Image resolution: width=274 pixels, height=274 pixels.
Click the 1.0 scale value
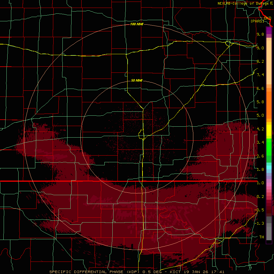coord(260,183)
